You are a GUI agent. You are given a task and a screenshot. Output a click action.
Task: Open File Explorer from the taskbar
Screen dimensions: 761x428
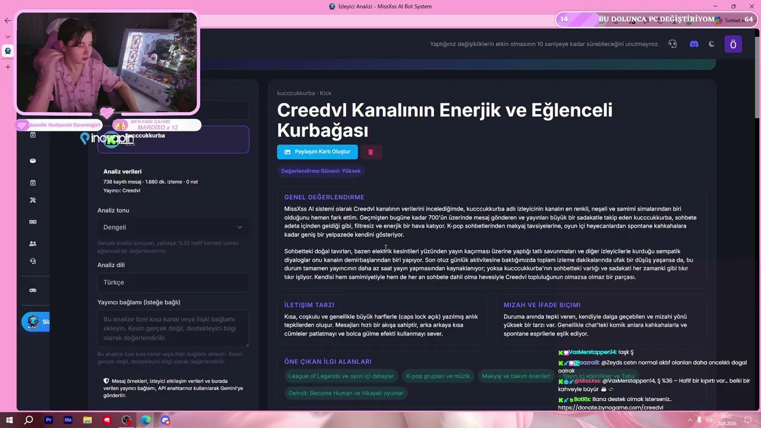88,420
